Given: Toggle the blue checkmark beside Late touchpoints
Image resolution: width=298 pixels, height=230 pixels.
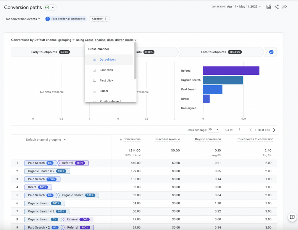Looking at the screenshot, I should coord(271,52).
